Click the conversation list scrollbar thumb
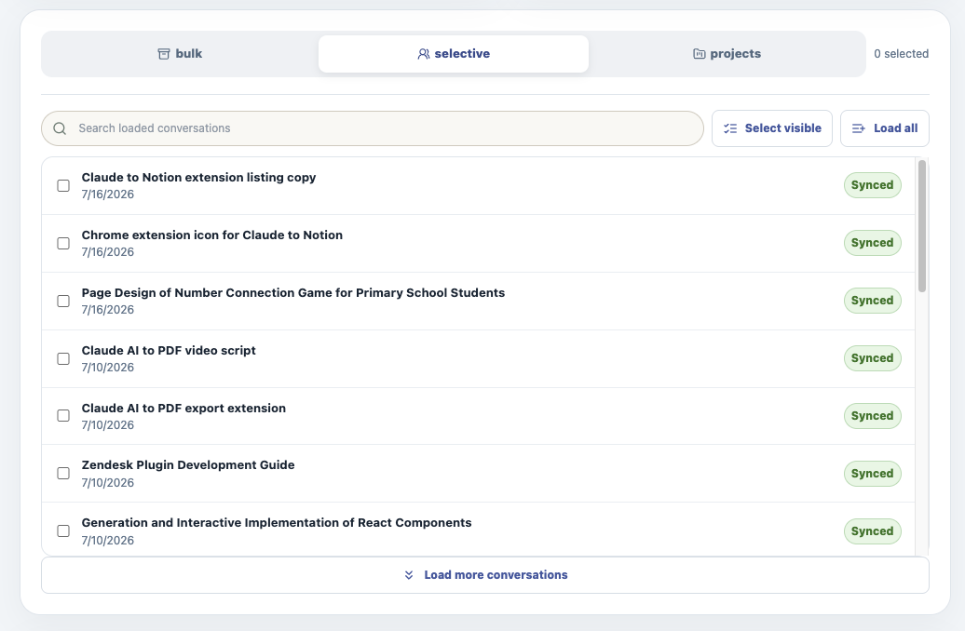Viewport: 965px width, 631px height. pyautogui.click(x=921, y=226)
